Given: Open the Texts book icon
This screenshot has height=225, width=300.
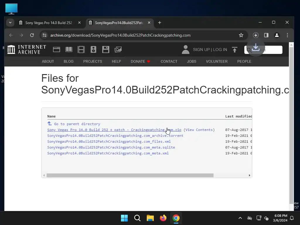Looking at the screenshot, I should click(x=69, y=50).
